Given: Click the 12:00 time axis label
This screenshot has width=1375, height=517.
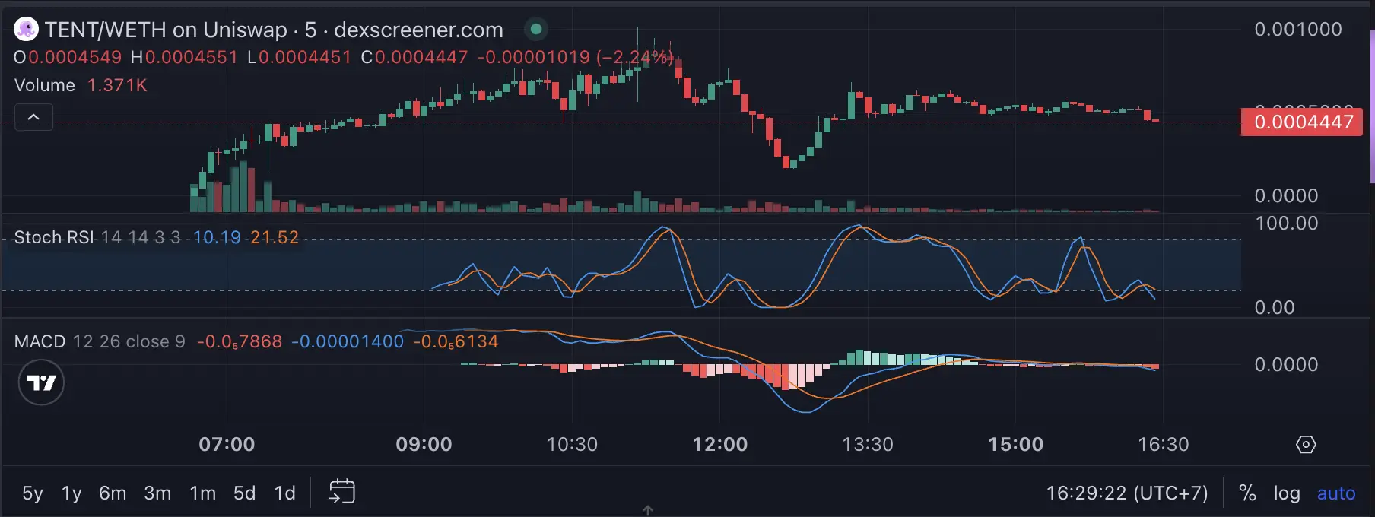Looking at the screenshot, I should 720,445.
